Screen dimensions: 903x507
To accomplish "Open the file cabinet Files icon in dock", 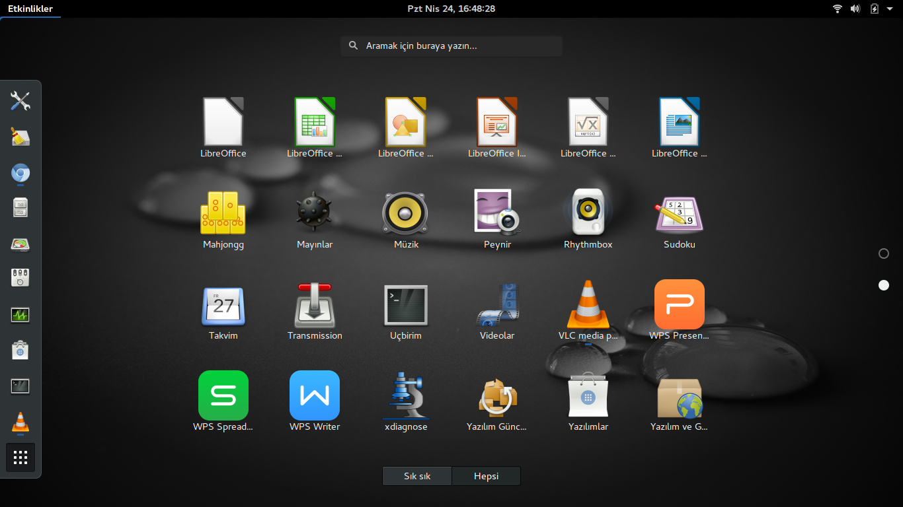I will coord(20,208).
